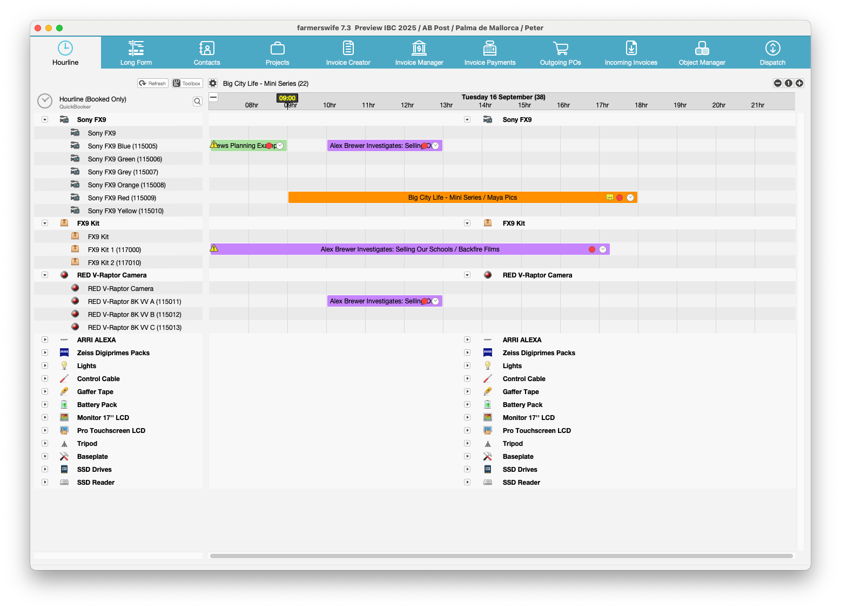This screenshot has width=841, height=610.
Task: Open dropdown on FX9 Kit 1 booking
Action: 603,249
